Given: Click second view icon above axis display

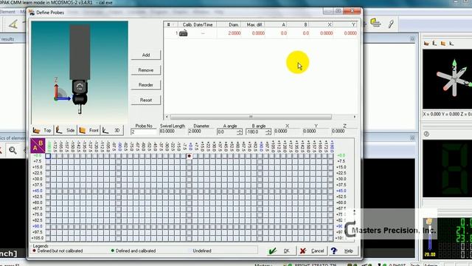Looking at the screenshot, I should point(434,44).
